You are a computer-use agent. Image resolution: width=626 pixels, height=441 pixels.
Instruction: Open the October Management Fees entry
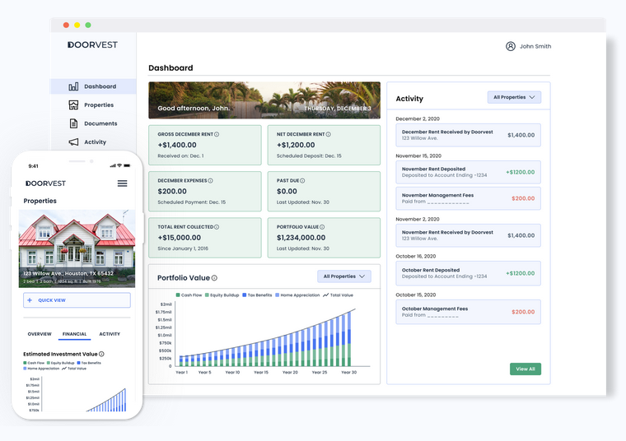click(469, 312)
